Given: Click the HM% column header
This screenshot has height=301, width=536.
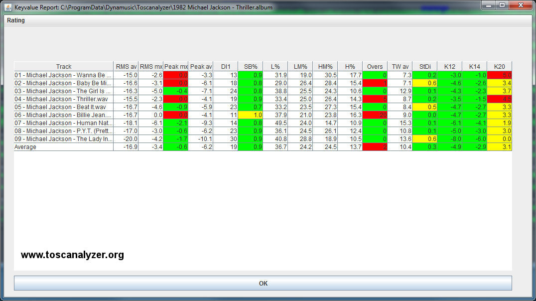Looking at the screenshot, I should pos(325,67).
